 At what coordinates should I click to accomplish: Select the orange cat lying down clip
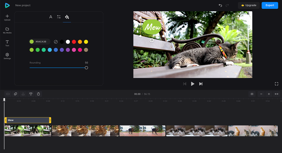[85, 131]
